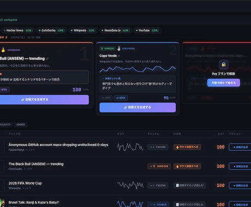Click the Cape Verde card sparkline chart
The image size is (251, 207).
[138, 69]
